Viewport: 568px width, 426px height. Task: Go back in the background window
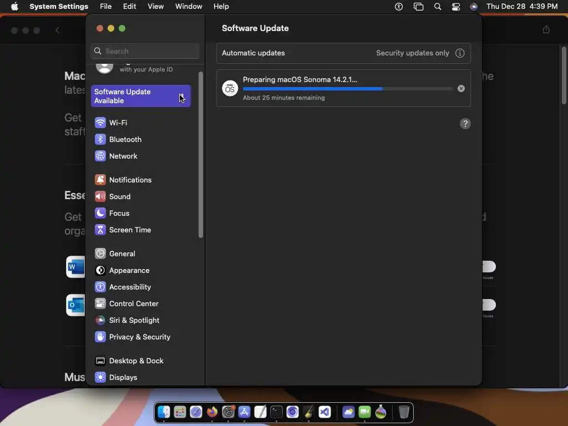[x=57, y=31]
